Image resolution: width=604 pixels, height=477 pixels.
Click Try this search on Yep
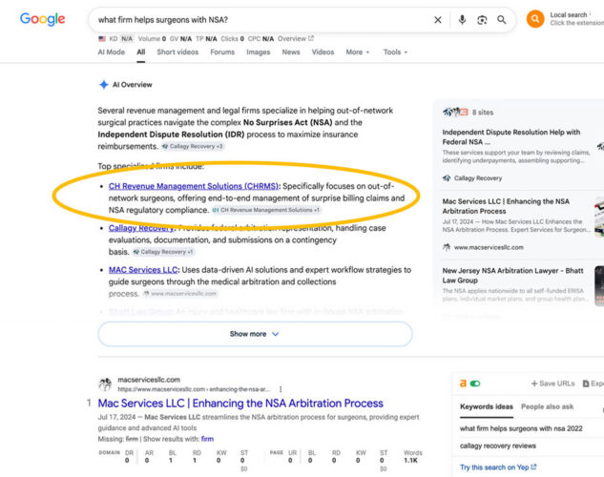(498, 467)
